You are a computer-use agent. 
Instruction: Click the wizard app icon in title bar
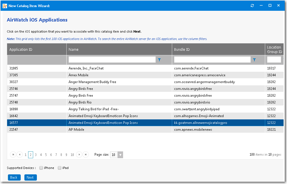[5, 6]
